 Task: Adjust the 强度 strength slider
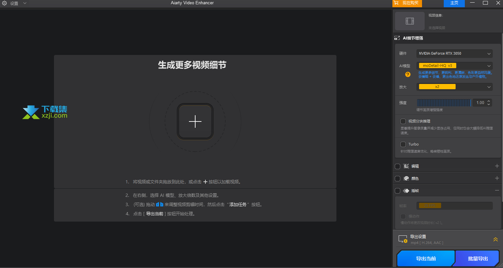(443, 102)
